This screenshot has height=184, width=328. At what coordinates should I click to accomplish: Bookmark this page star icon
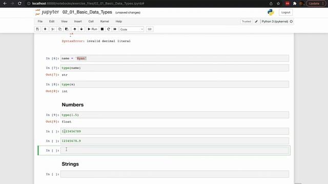tap(278, 4)
